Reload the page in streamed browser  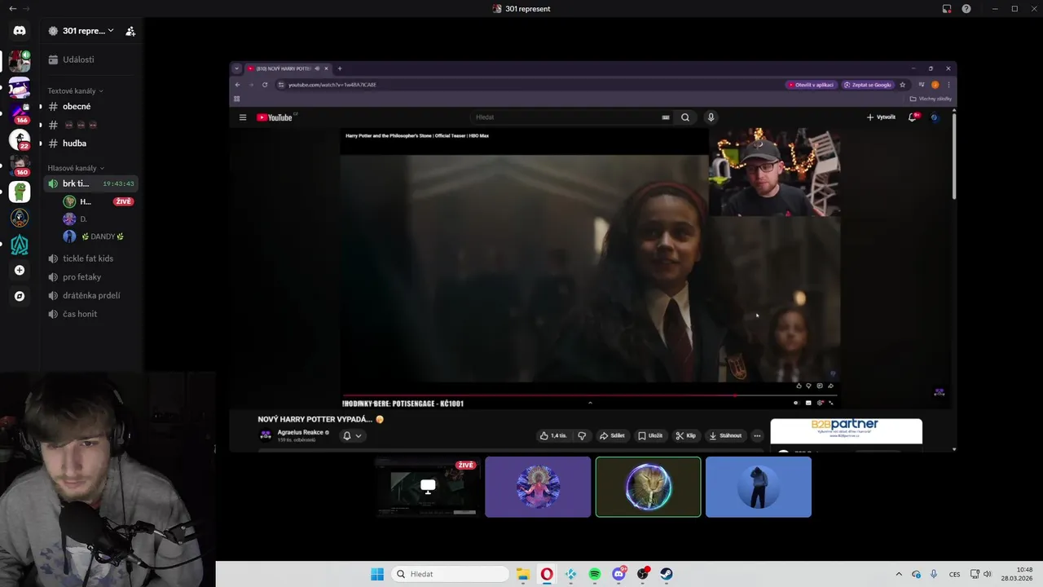click(x=265, y=85)
